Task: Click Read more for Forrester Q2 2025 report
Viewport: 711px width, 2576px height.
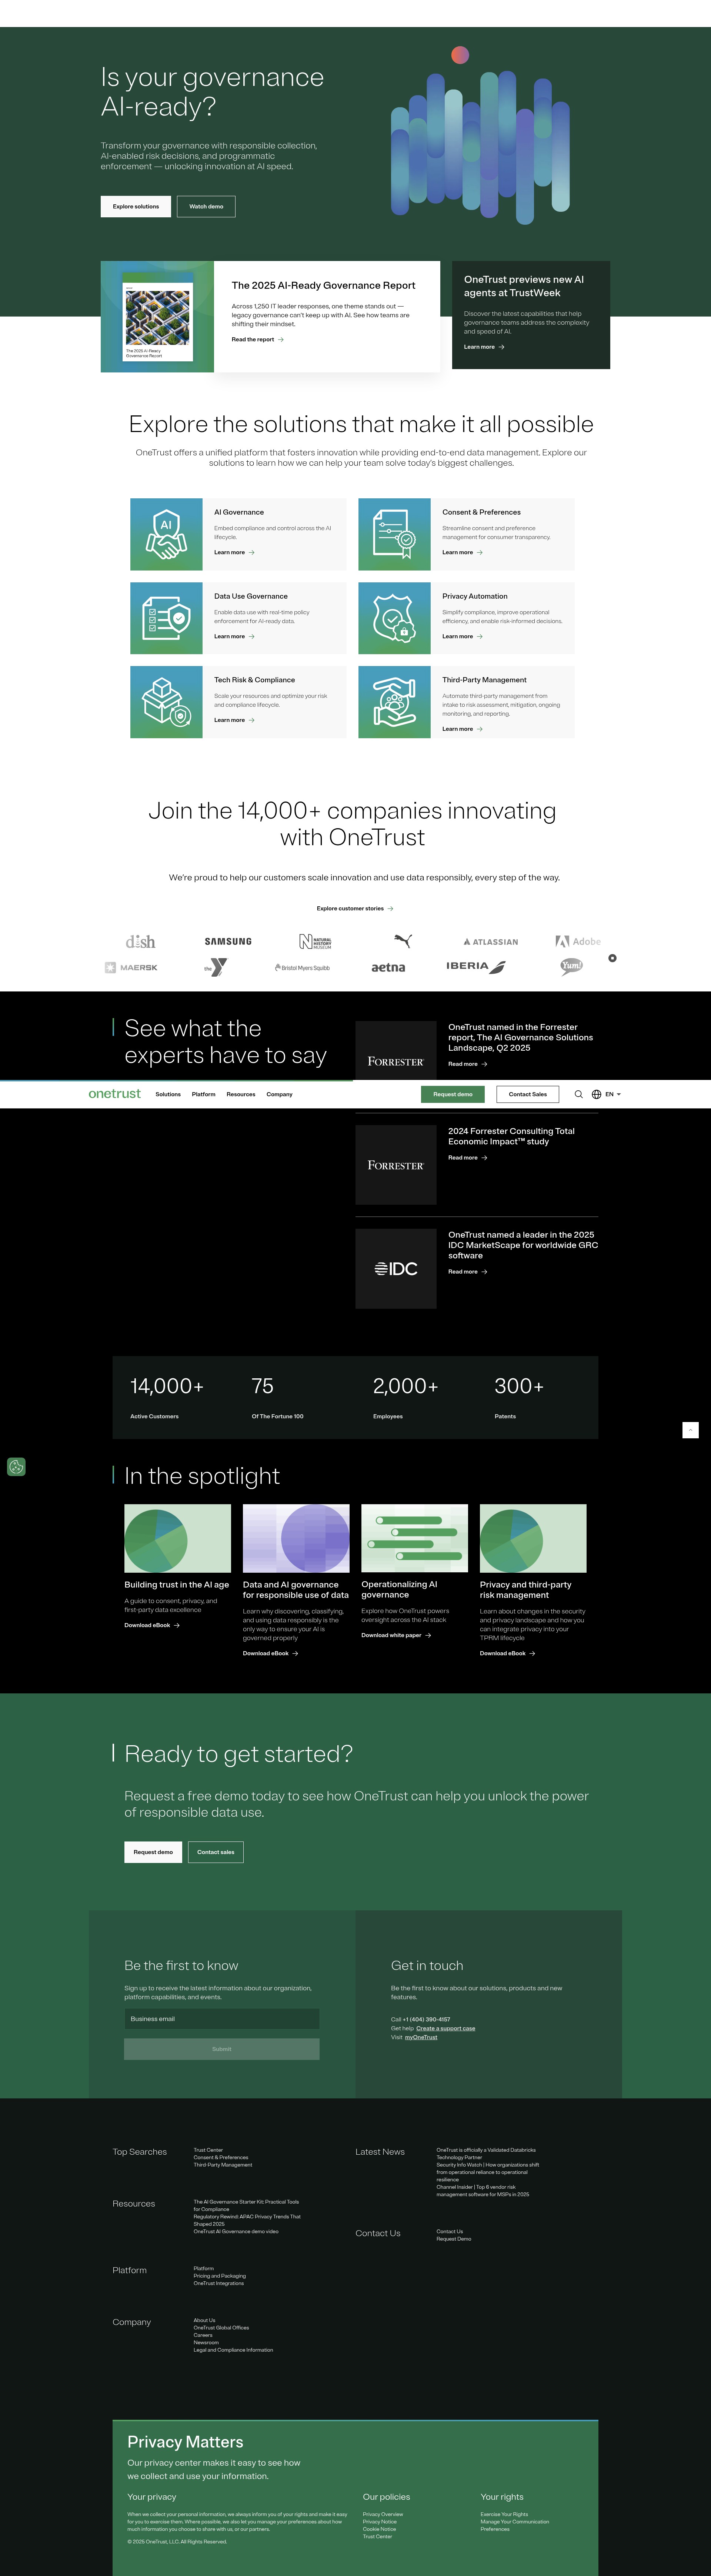Action: point(468,1064)
